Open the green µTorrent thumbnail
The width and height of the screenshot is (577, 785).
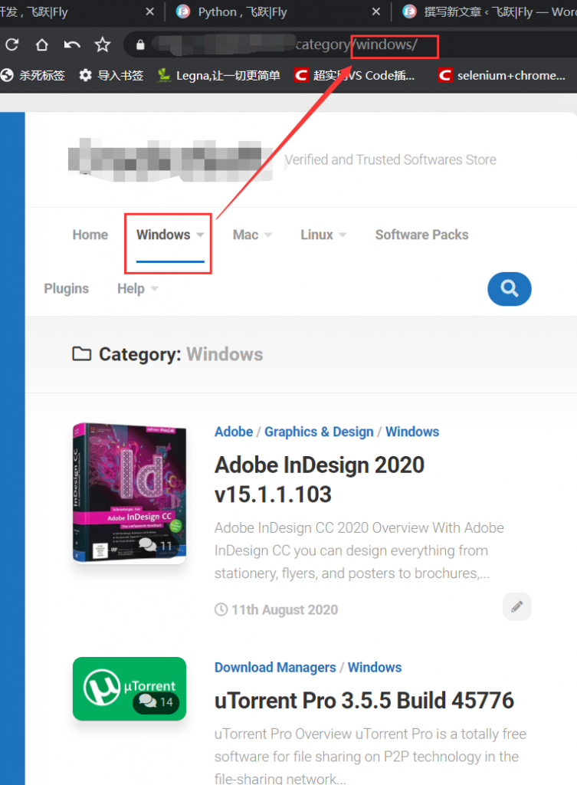(x=129, y=689)
